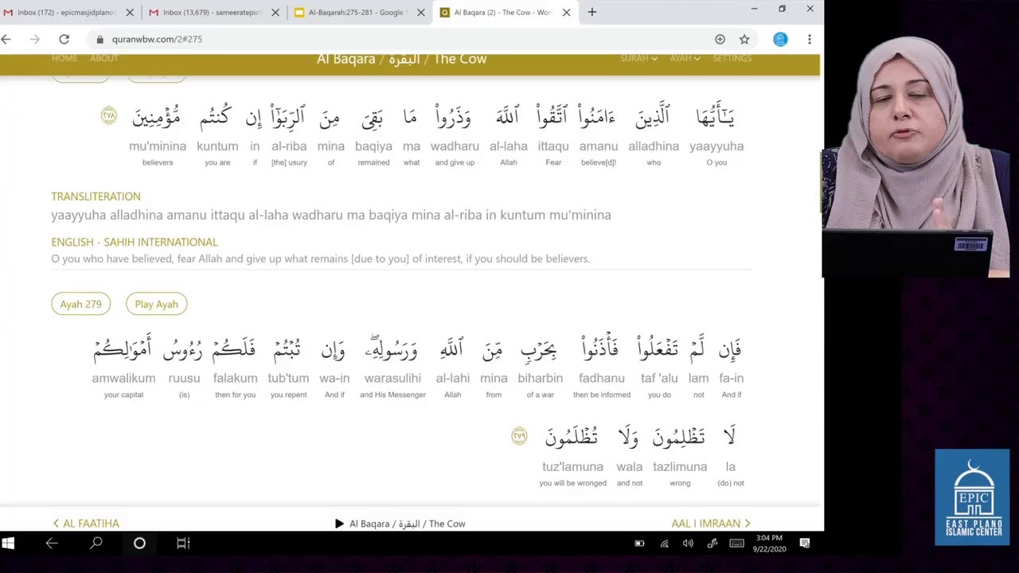The image size is (1019, 573).
Task: Go to next surah Aal I Imraan
Action: [712, 523]
